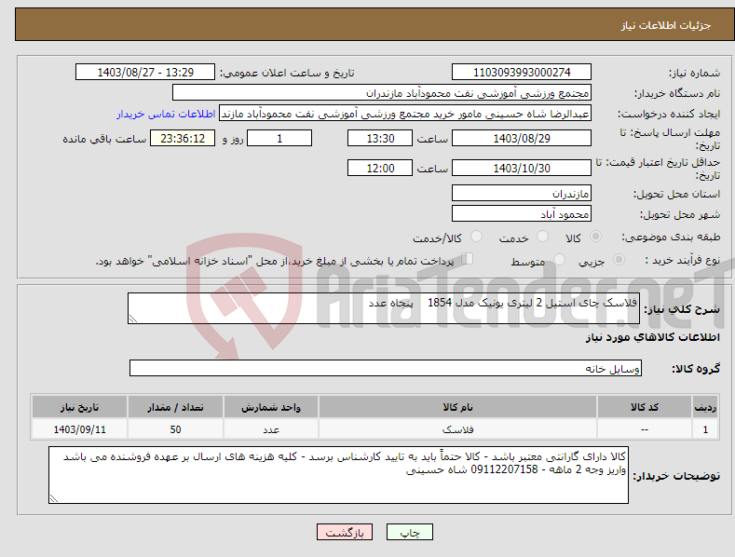This screenshot has height=557, width=735.
Task: Click the buyer organization name field
Action: [382, 93]
